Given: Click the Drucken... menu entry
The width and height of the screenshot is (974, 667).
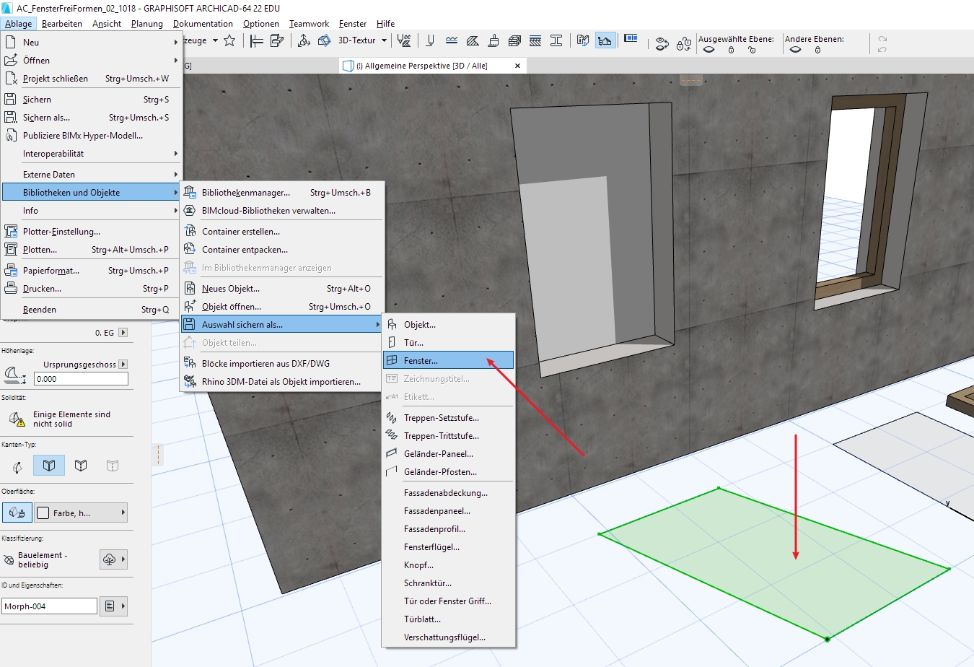Looking at the screenshot, I should pyautogui.click(x=91, y=288).
